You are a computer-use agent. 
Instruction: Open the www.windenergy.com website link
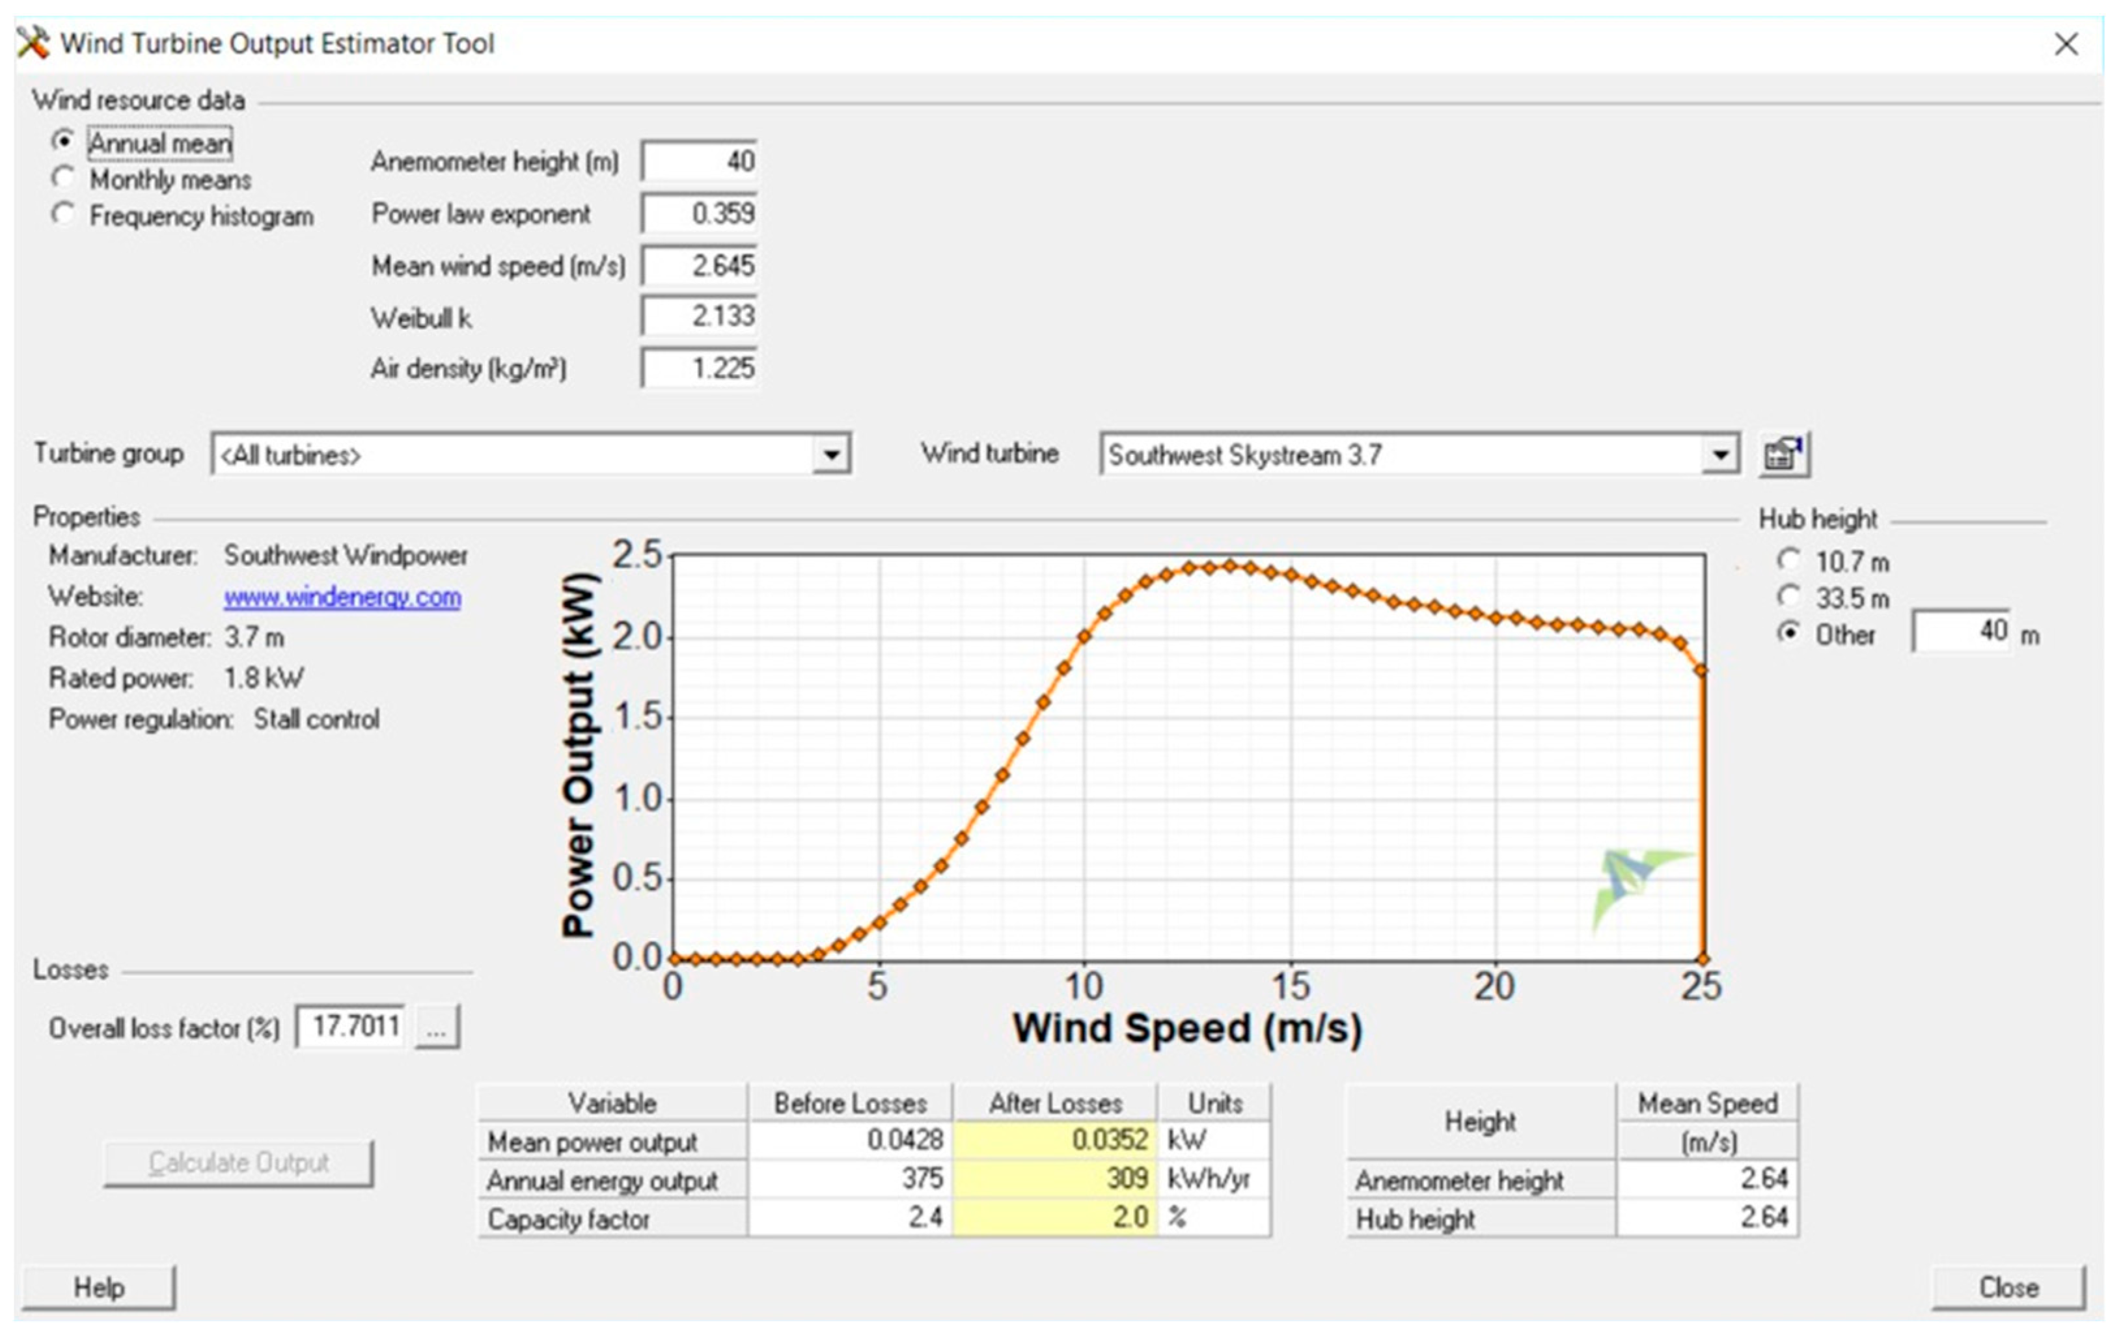click(342, 597)
